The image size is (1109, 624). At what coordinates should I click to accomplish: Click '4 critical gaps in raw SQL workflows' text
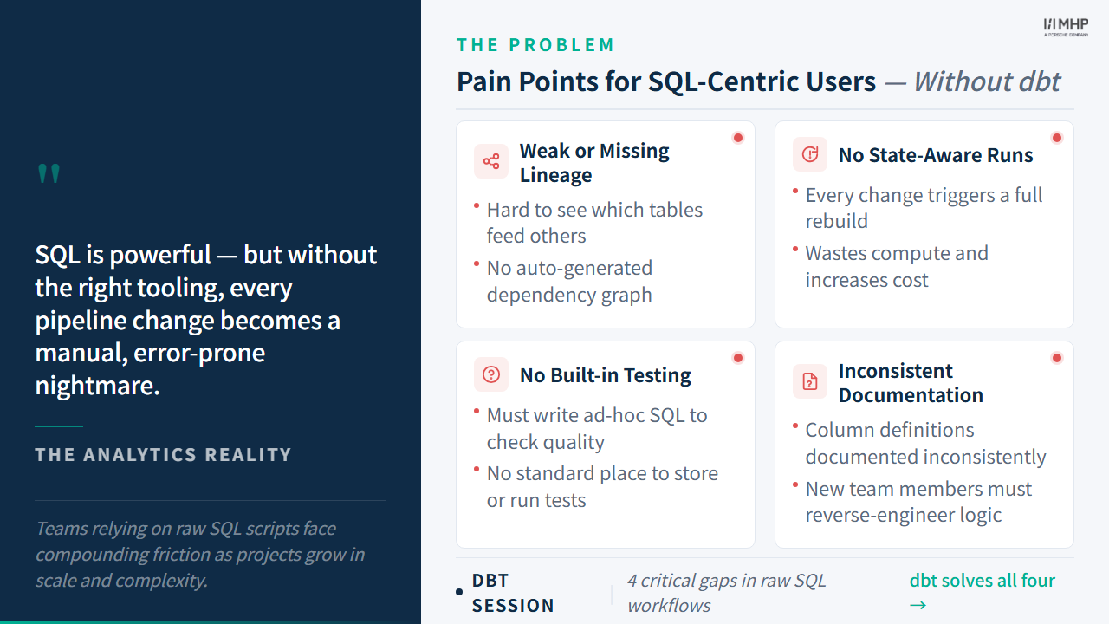click(x=726, y=593)
